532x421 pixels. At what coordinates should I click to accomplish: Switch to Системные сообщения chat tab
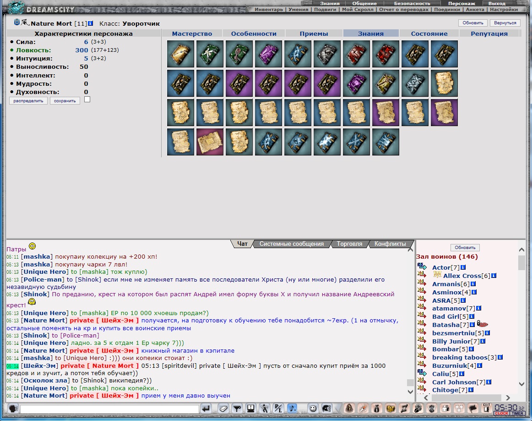(292, 244)
